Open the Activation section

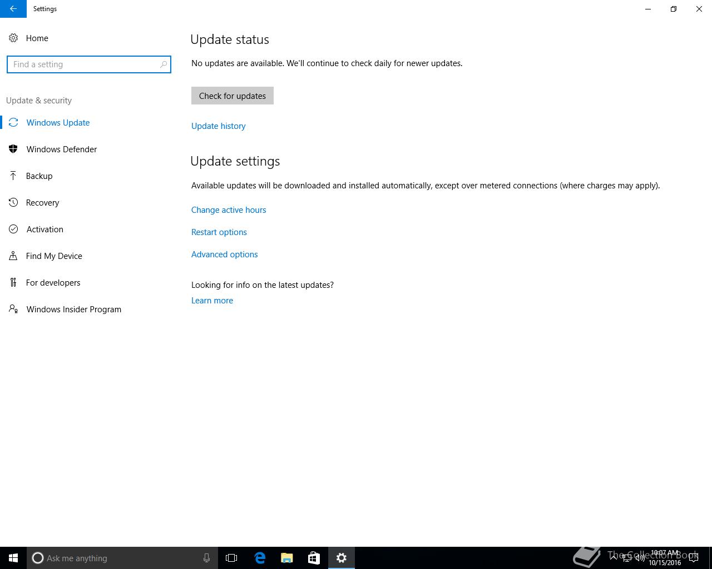pos(44,229)
